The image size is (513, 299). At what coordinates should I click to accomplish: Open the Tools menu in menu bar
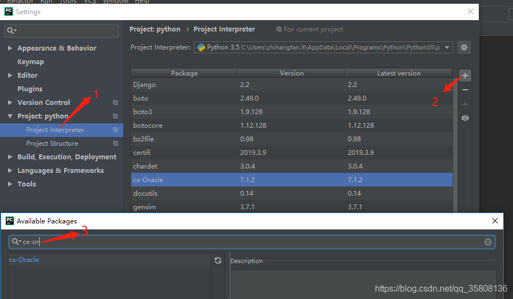(68, 1)
